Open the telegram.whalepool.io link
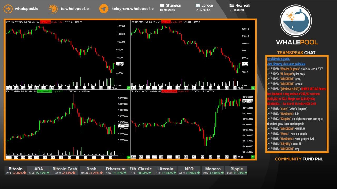337x189 pixels. pos(133,9)
